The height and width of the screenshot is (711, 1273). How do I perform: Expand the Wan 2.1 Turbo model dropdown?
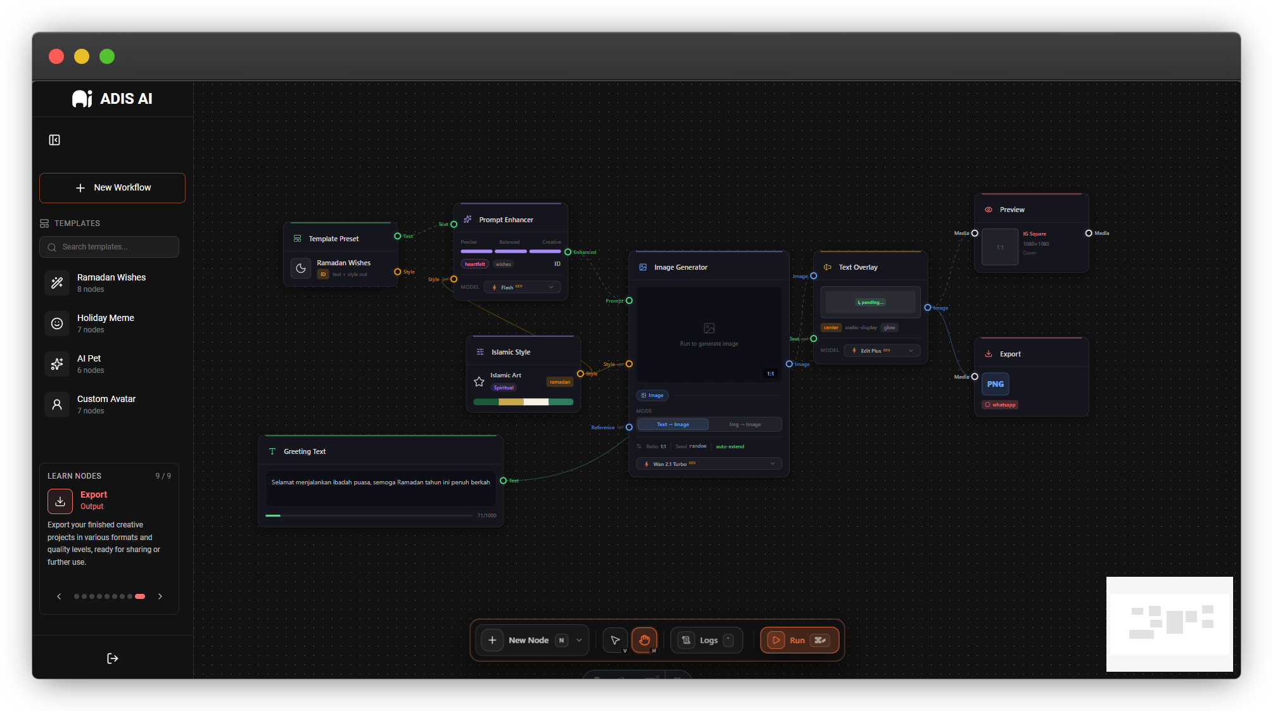pos(709,464)
